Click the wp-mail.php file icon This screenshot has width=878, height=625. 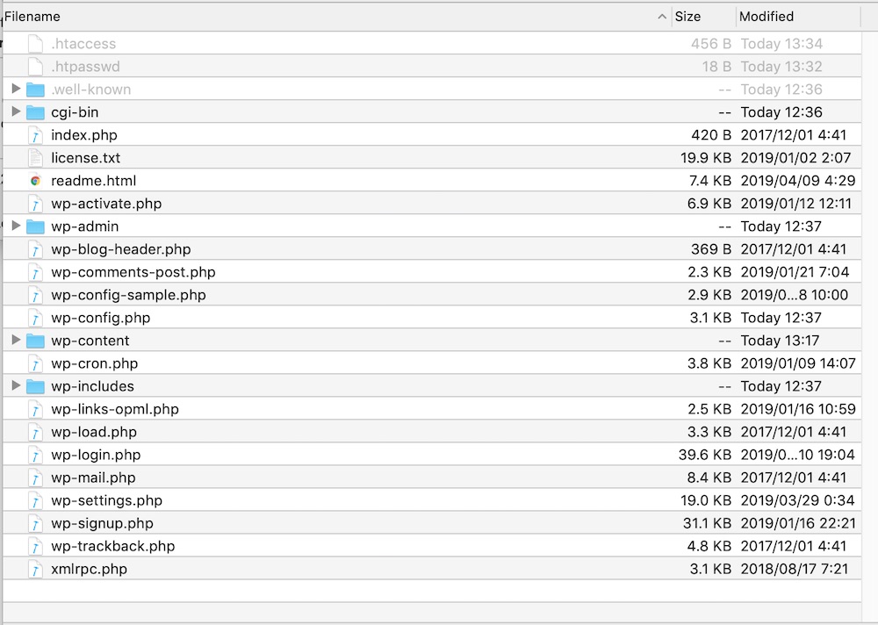coord(35,478)
